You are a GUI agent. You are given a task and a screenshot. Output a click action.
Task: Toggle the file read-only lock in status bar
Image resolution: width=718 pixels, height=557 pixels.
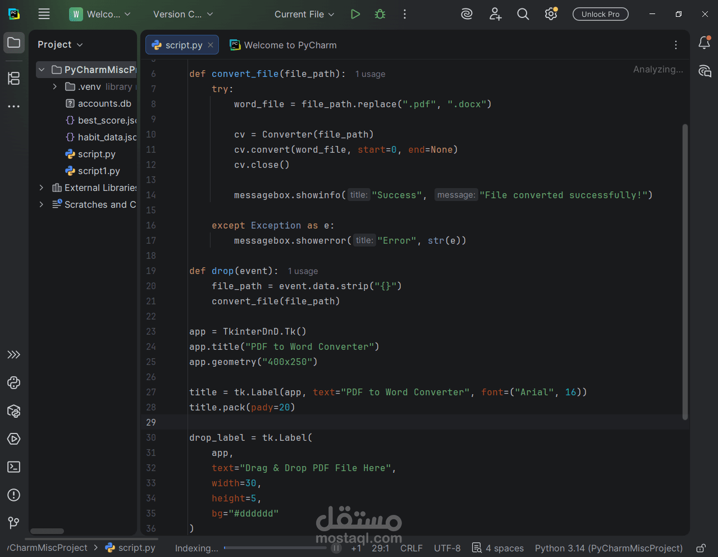(701, 548)
